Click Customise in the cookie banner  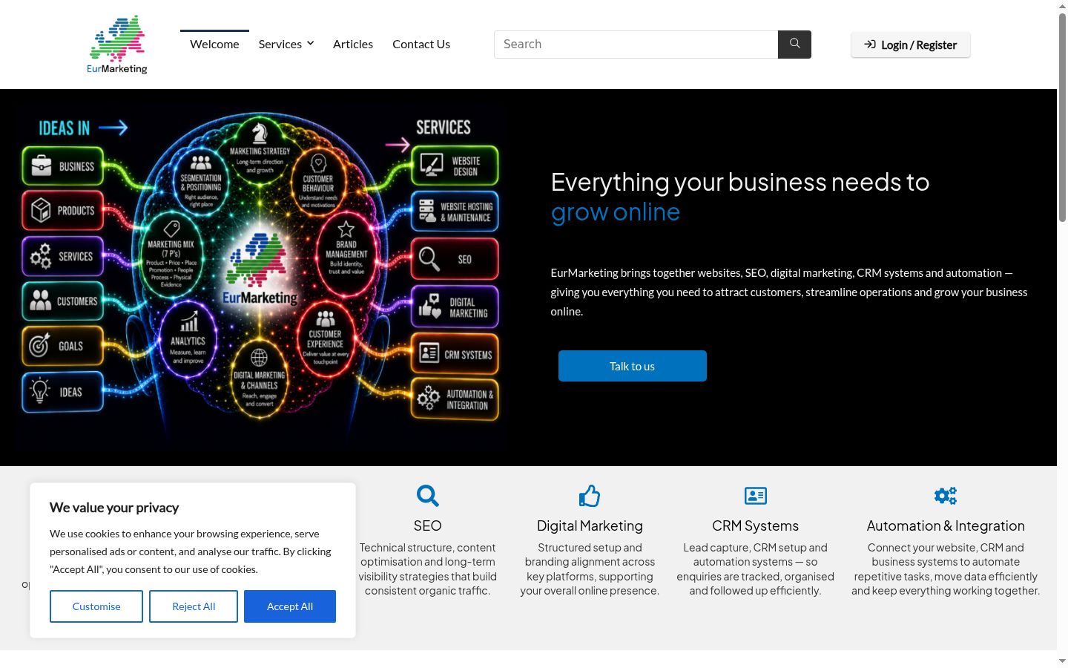click(x=96, y=606)
